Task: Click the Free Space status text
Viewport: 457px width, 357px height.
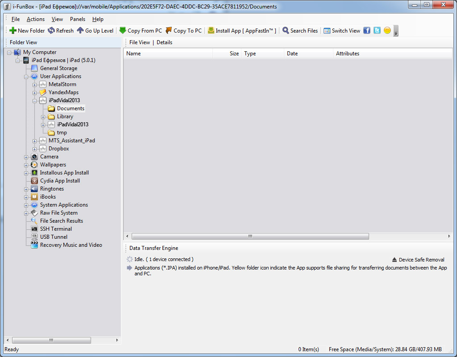Action: [385, 349]
